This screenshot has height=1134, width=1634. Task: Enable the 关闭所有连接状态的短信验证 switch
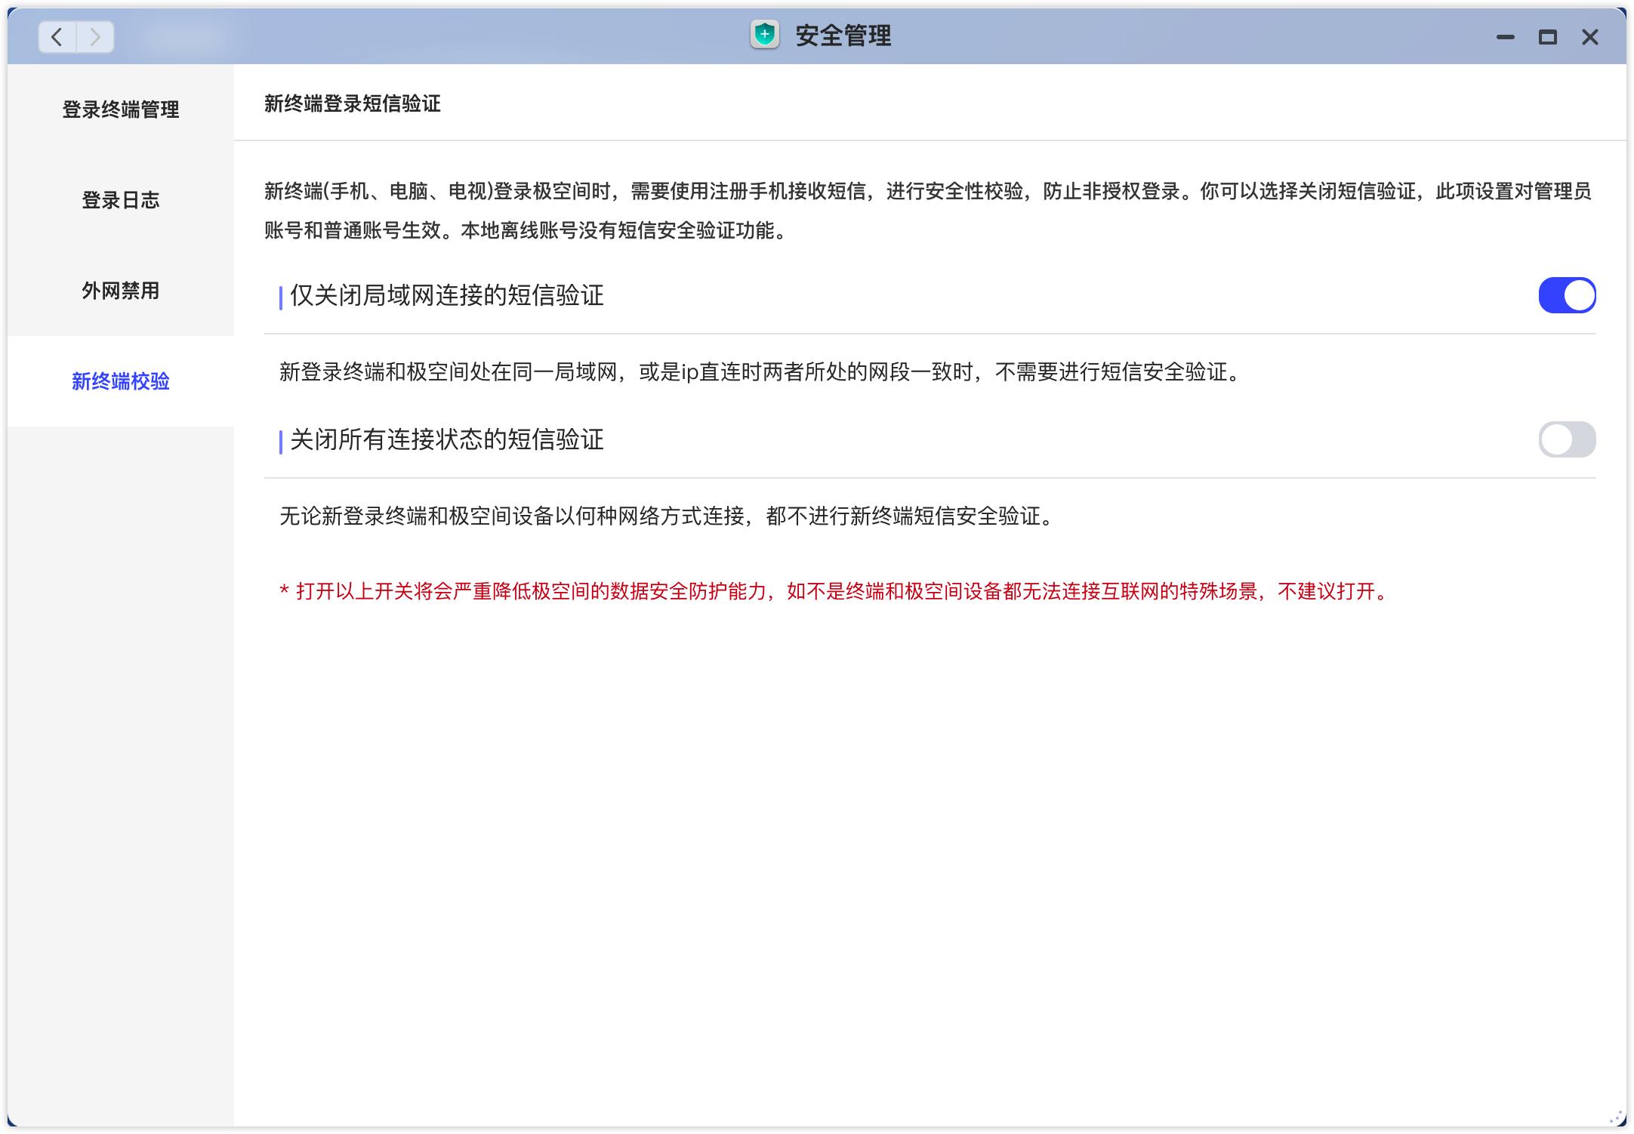(x=1568, y=440)
